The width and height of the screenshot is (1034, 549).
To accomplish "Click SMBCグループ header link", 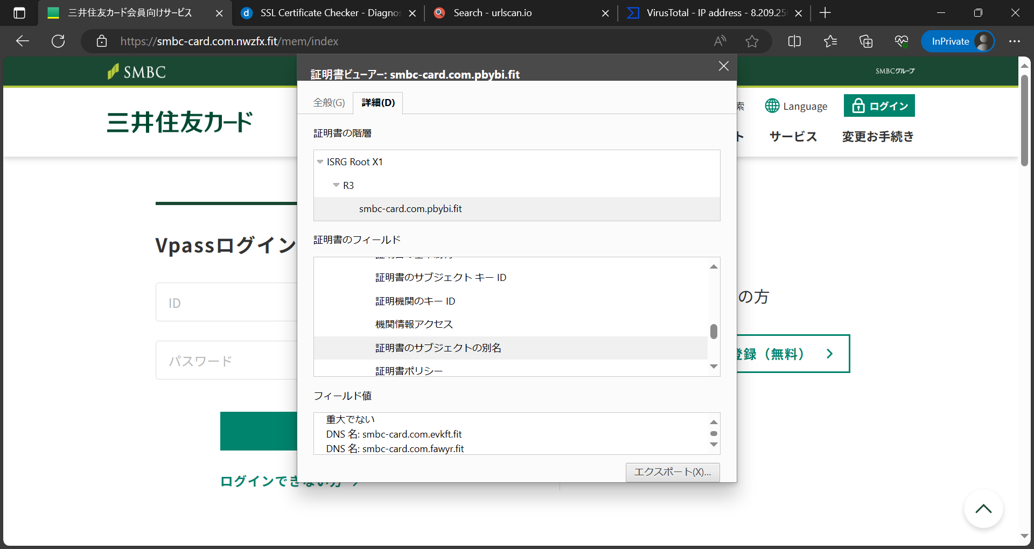I will [x=895, y=71].
